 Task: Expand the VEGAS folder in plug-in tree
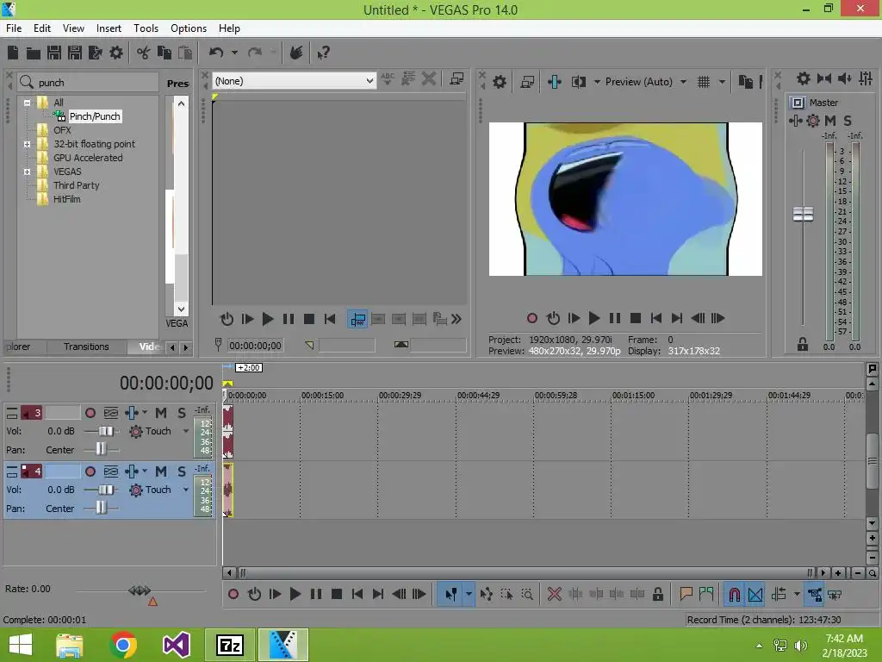coord(27,172)
